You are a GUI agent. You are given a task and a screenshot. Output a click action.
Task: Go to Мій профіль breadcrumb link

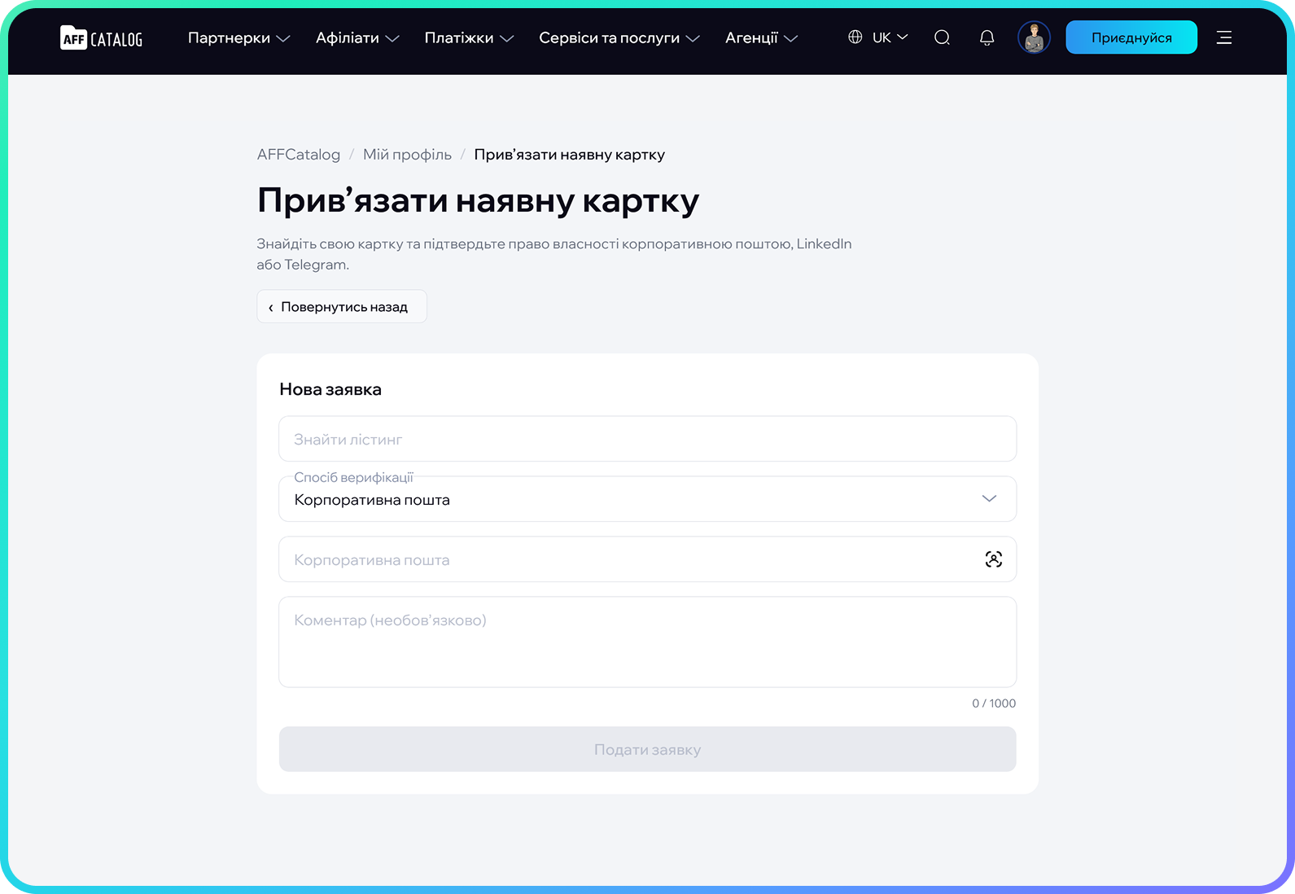(x=407, y=155)
